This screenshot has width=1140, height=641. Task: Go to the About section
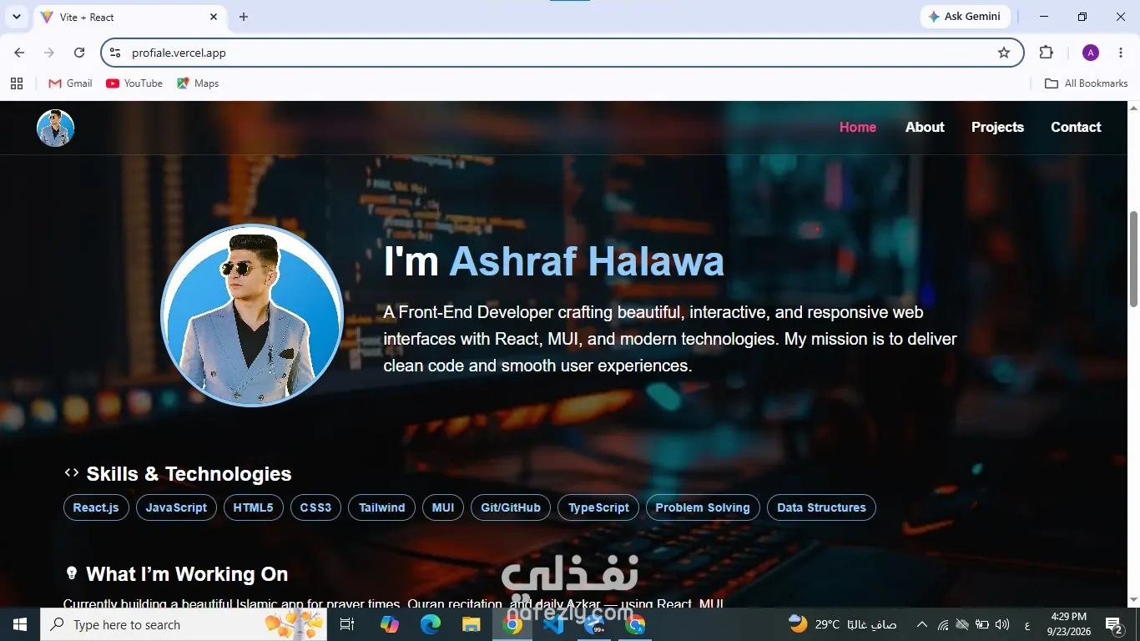point(925,127)
